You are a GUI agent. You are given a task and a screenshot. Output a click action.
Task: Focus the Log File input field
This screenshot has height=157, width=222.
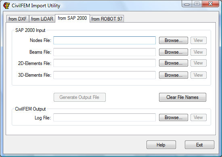coord(105,117)
